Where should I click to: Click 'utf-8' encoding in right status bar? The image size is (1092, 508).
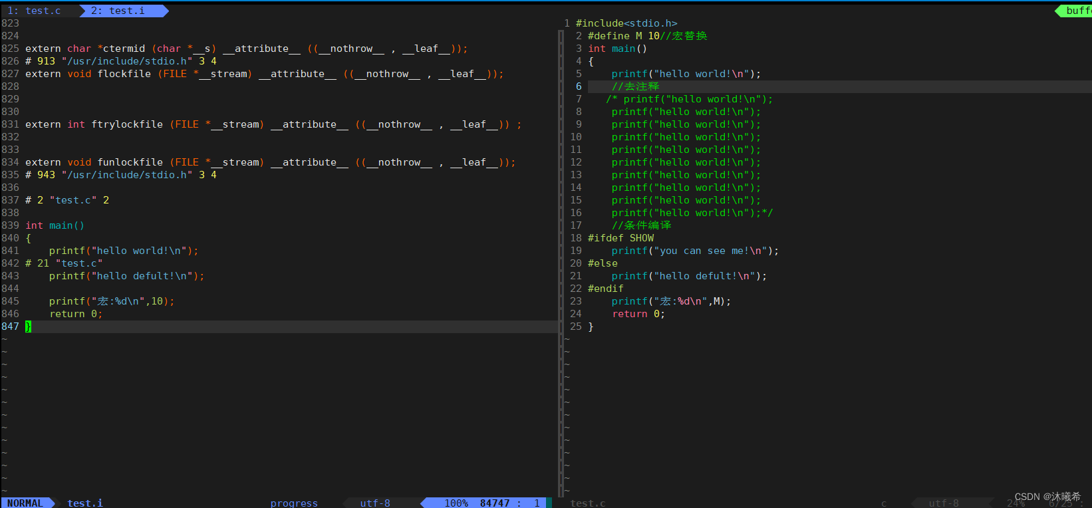point(944,503)
